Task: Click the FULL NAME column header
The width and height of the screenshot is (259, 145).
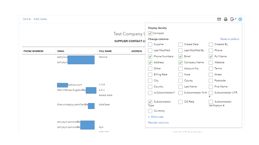Action: coord(105,51)
